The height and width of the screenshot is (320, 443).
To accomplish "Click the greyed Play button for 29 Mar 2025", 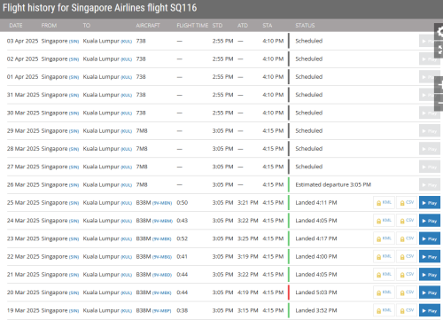I will click(430, 131).
